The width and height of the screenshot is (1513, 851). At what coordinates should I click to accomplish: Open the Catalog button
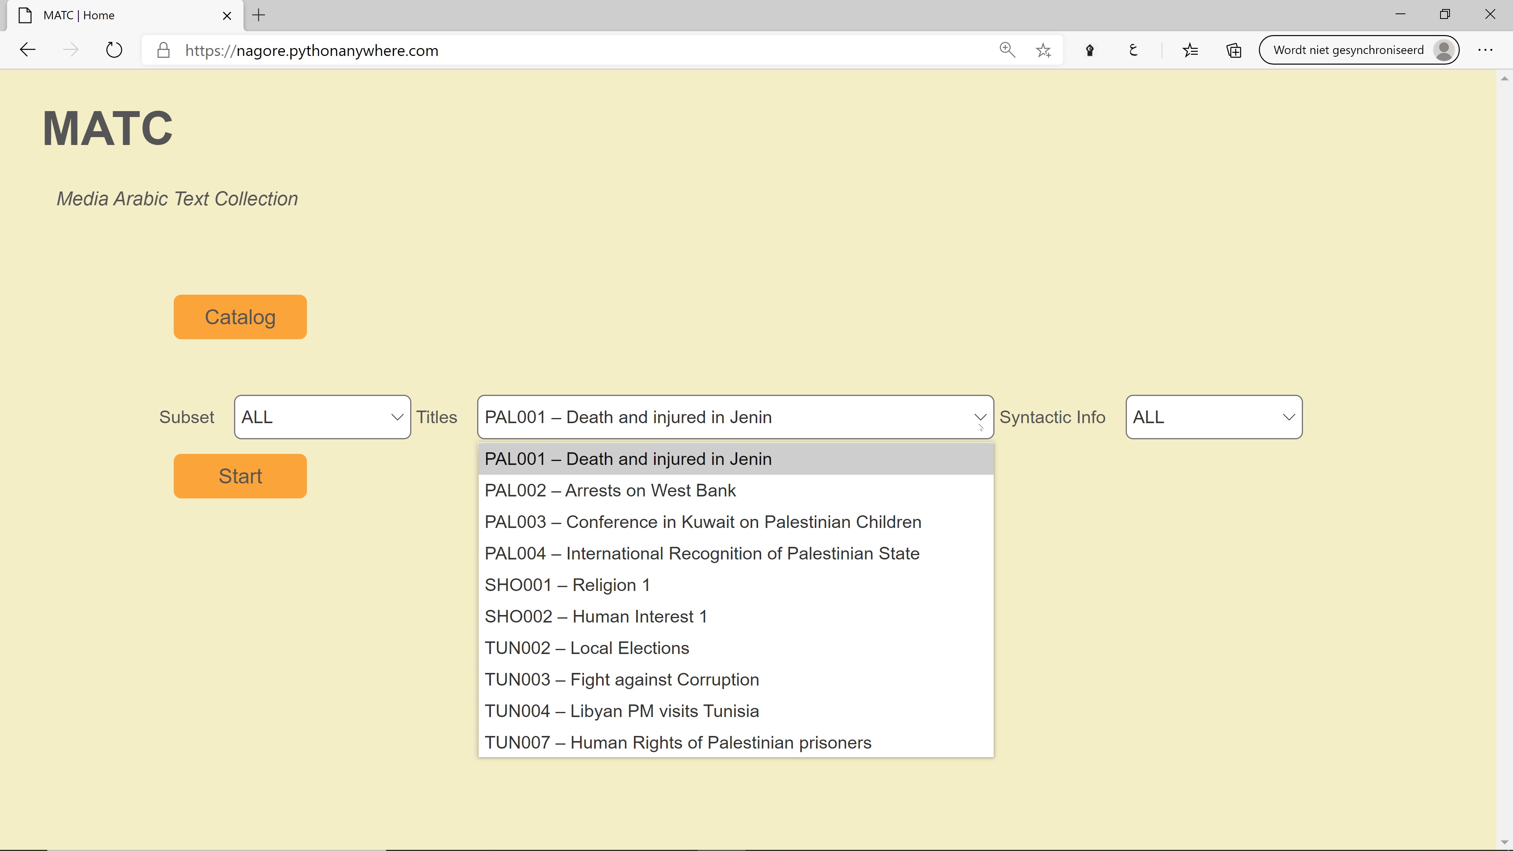tap(240, 317)
